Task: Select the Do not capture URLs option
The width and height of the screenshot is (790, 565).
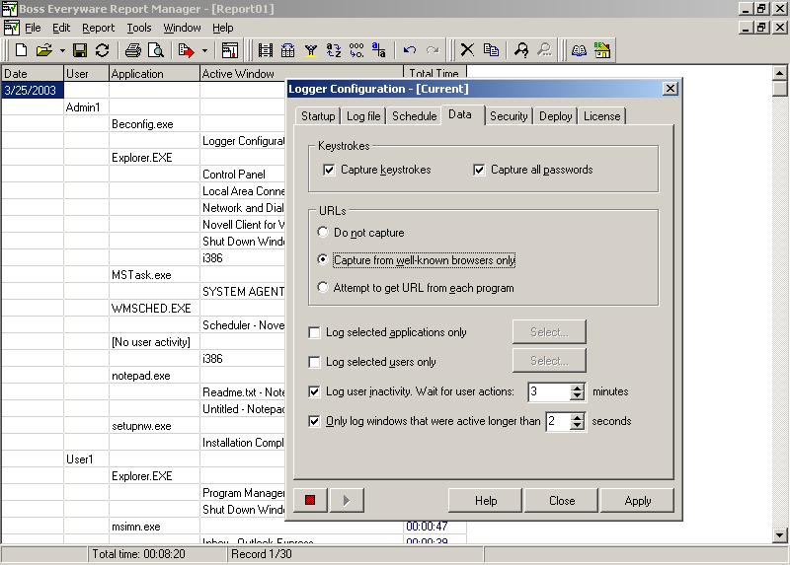Action: tap(323, 233)
